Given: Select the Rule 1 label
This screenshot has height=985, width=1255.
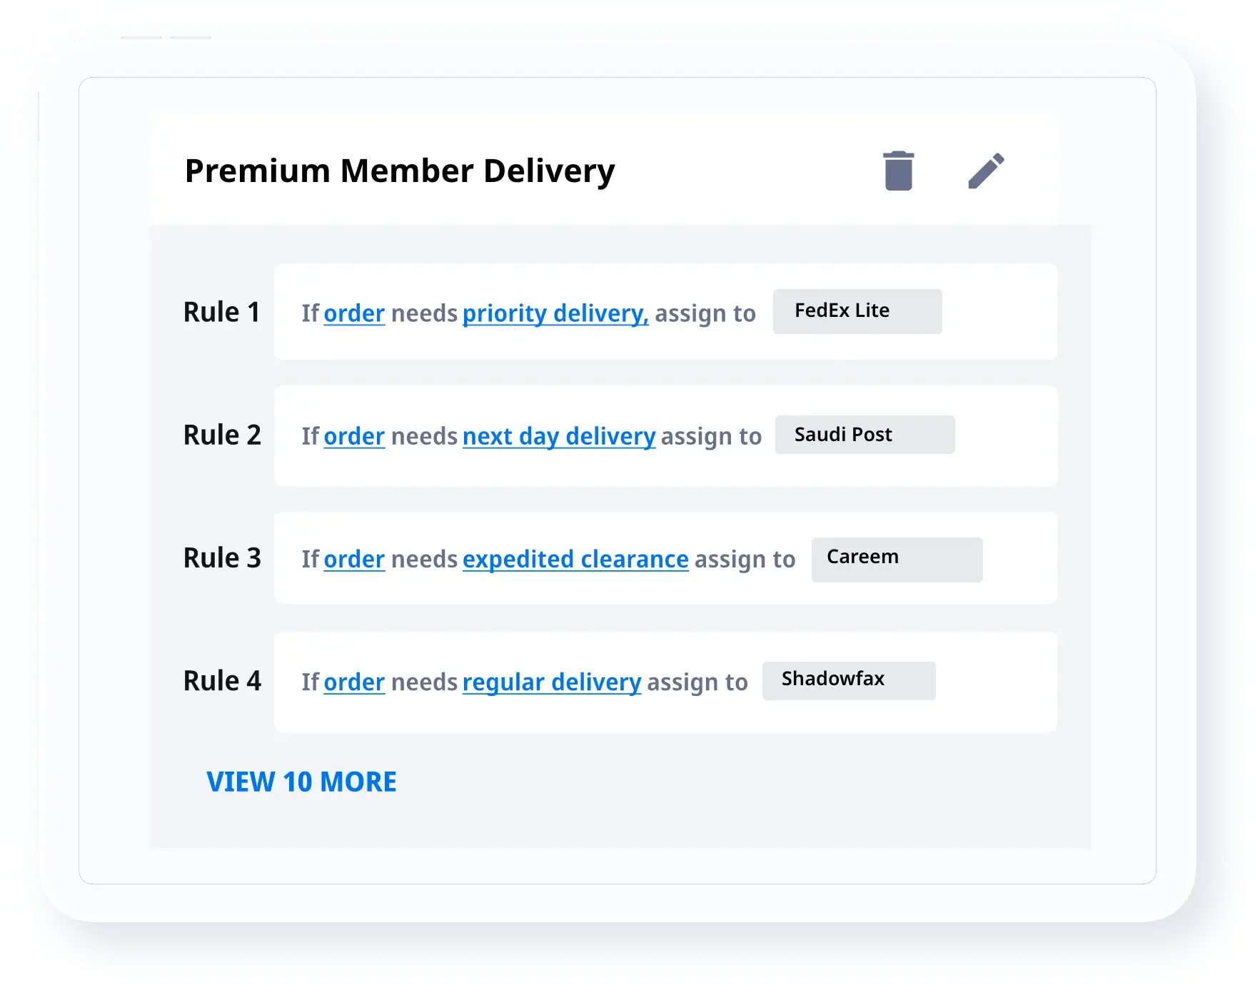Looking at the screenshot, I should pyautogui.click(x=221, y=312).
